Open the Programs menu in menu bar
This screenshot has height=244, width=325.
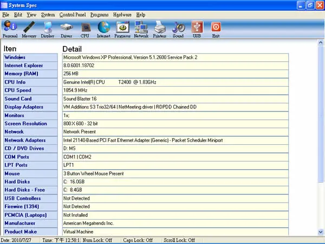99,15
